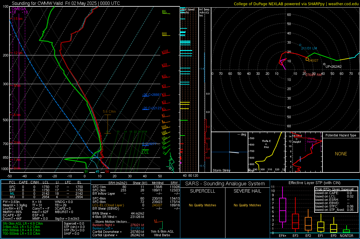Click the Bunkers Right = 276/21 kt line
360x239 pixels.
[x=118, y=225]
